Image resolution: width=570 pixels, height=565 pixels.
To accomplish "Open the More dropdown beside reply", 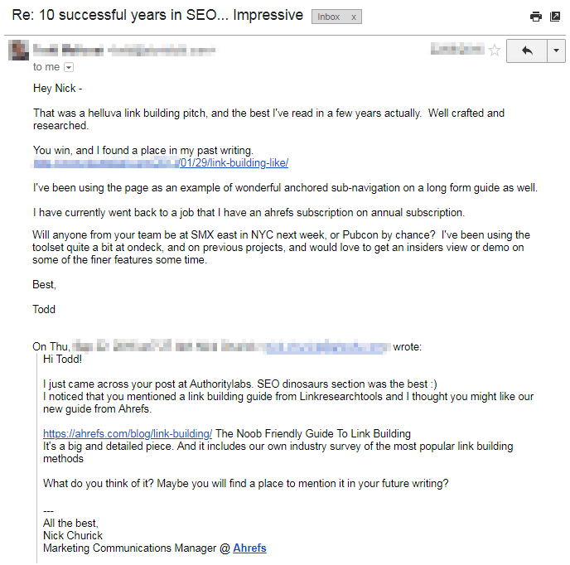I will [x=555, y=51].
